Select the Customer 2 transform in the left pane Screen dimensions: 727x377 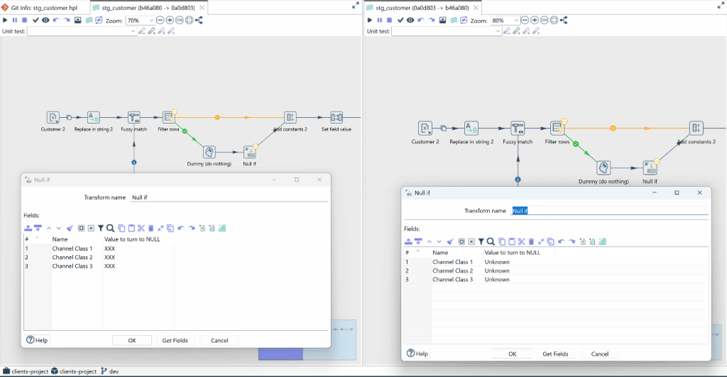pos(53,117)
